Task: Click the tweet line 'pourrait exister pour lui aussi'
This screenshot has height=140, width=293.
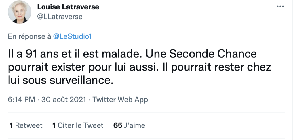Action: [x=82, y=67]
